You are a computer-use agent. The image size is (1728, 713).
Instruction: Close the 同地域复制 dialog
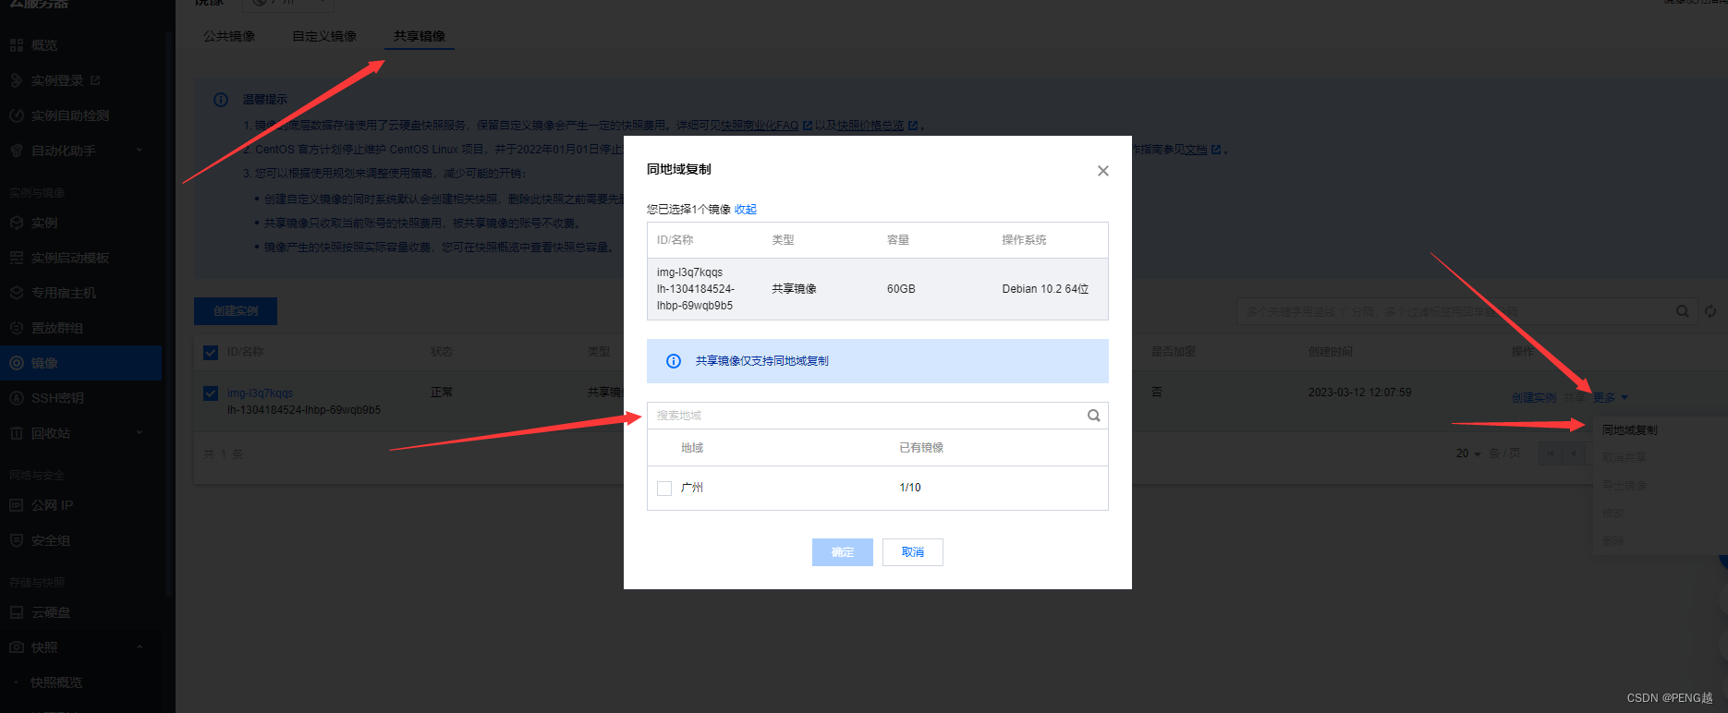click(x=1102, y=171)
